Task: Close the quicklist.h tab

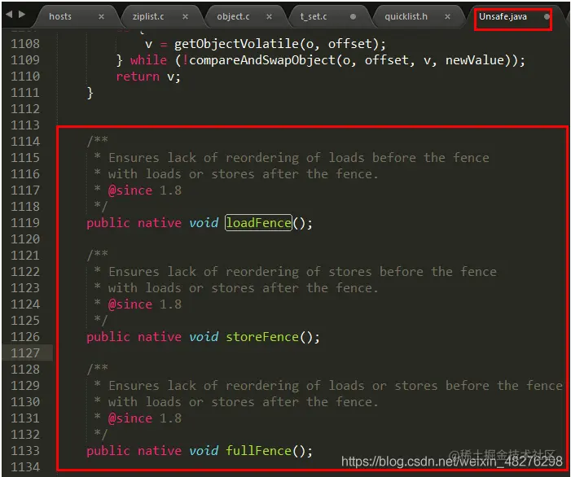Action: [x=447, y=17]
